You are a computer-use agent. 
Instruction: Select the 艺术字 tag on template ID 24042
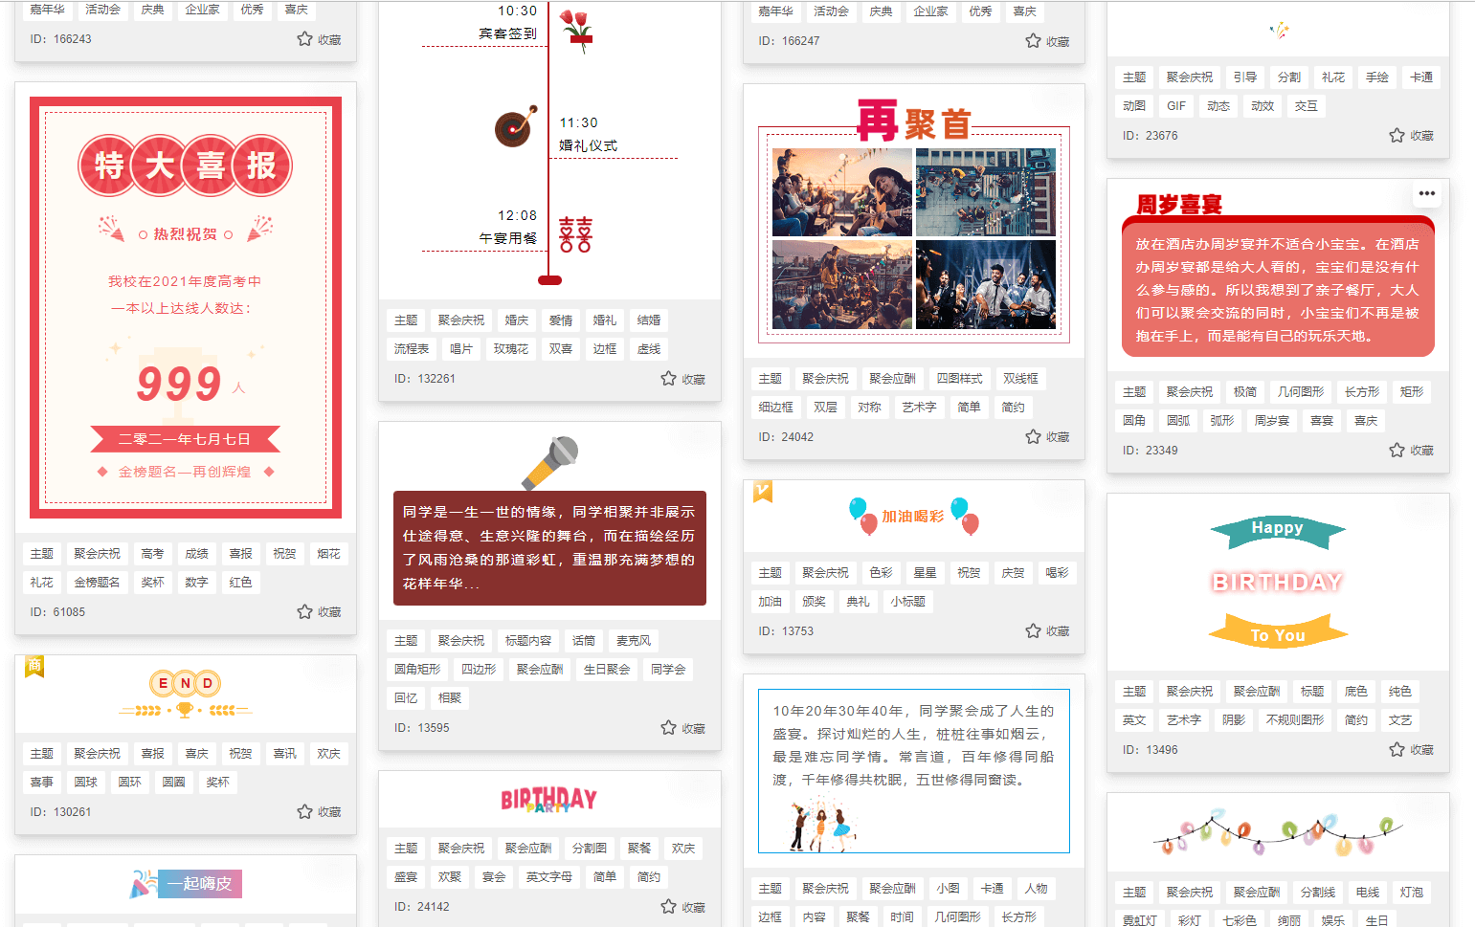[x=919, y=407]
